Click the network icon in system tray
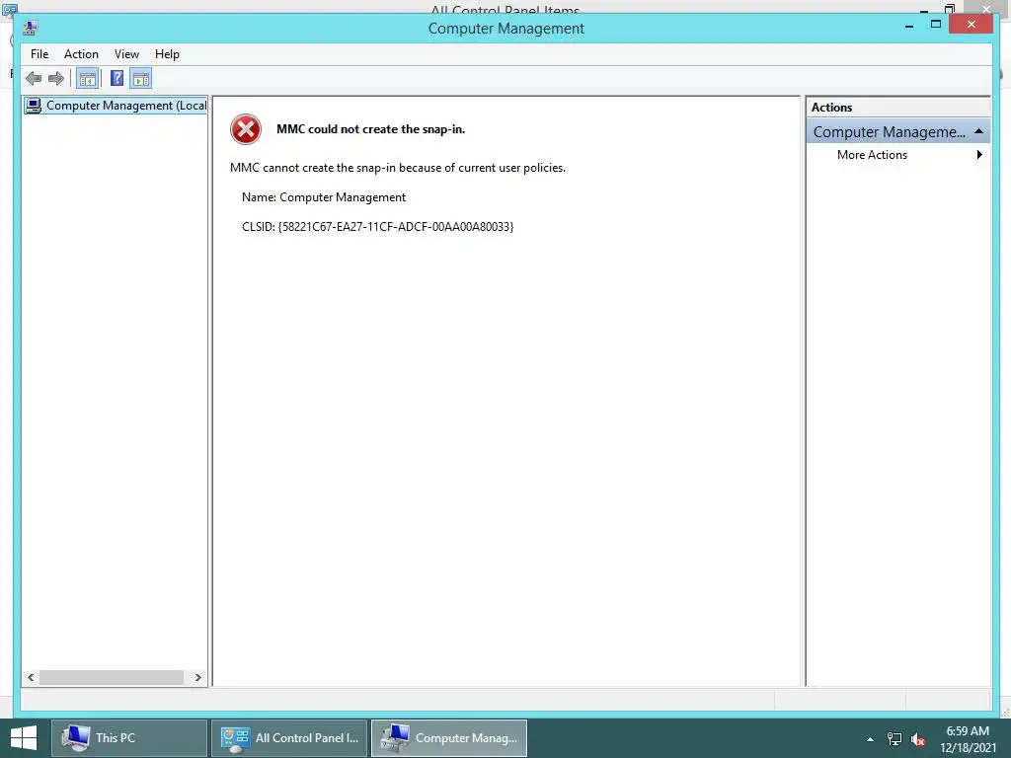 click(x=894, y=738)
